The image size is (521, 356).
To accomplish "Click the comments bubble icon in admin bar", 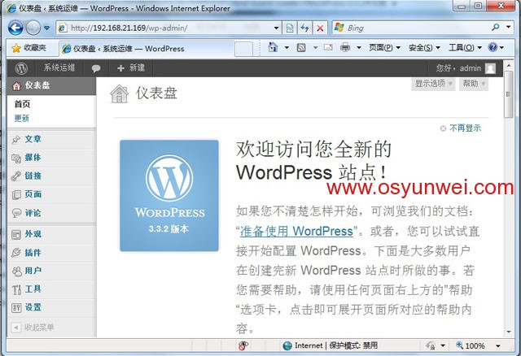I will click(96, 68).
